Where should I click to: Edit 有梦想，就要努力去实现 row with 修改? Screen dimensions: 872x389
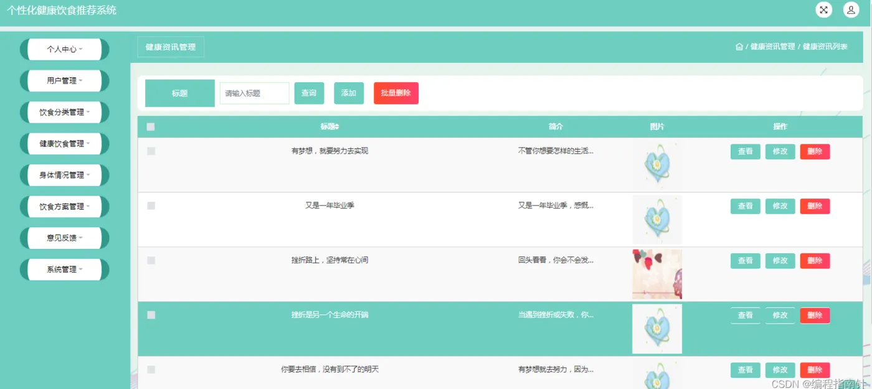tap(780, 152)
